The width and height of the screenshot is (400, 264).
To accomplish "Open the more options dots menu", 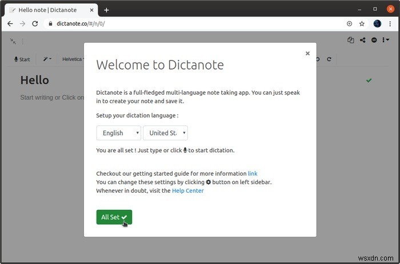I will coord(386,40).
